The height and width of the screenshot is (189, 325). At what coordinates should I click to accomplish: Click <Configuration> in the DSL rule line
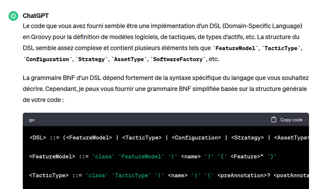pos(196,138)
